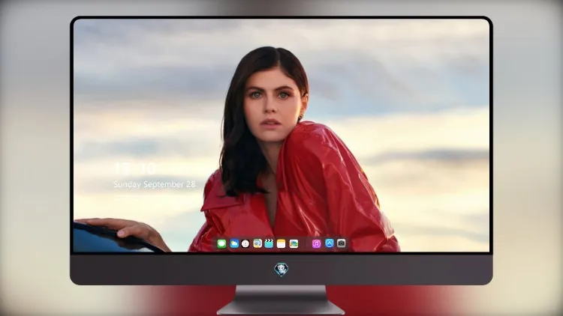Viewport: 563px width, 316px height.
Task: Open the teal clapperboard video app in dock
Action: [269, 243]
